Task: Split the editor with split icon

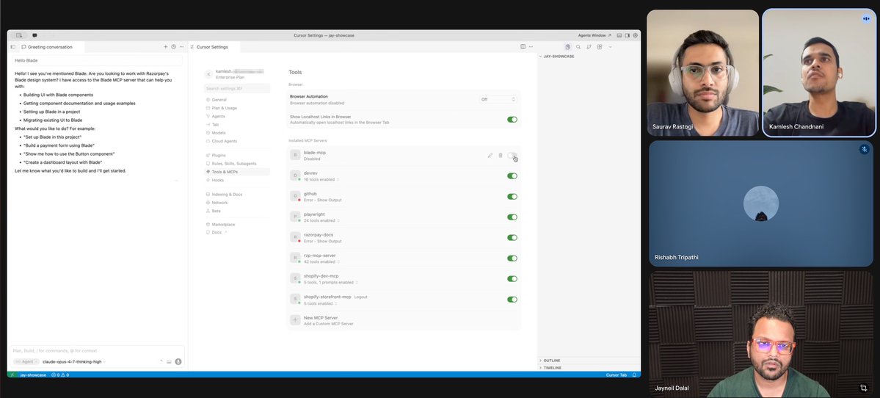Action: click(x=523, y=47)
